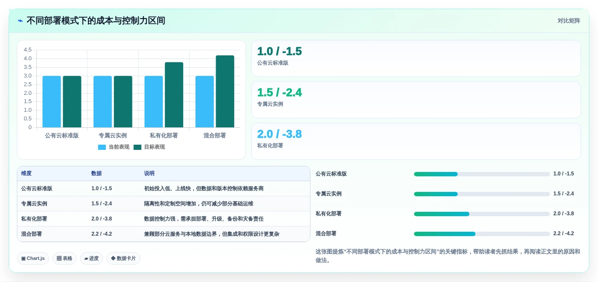Viewport: 598px width, 282px height.
Task: Click the 对比矩阵 label in header
Action: [569, 21]
